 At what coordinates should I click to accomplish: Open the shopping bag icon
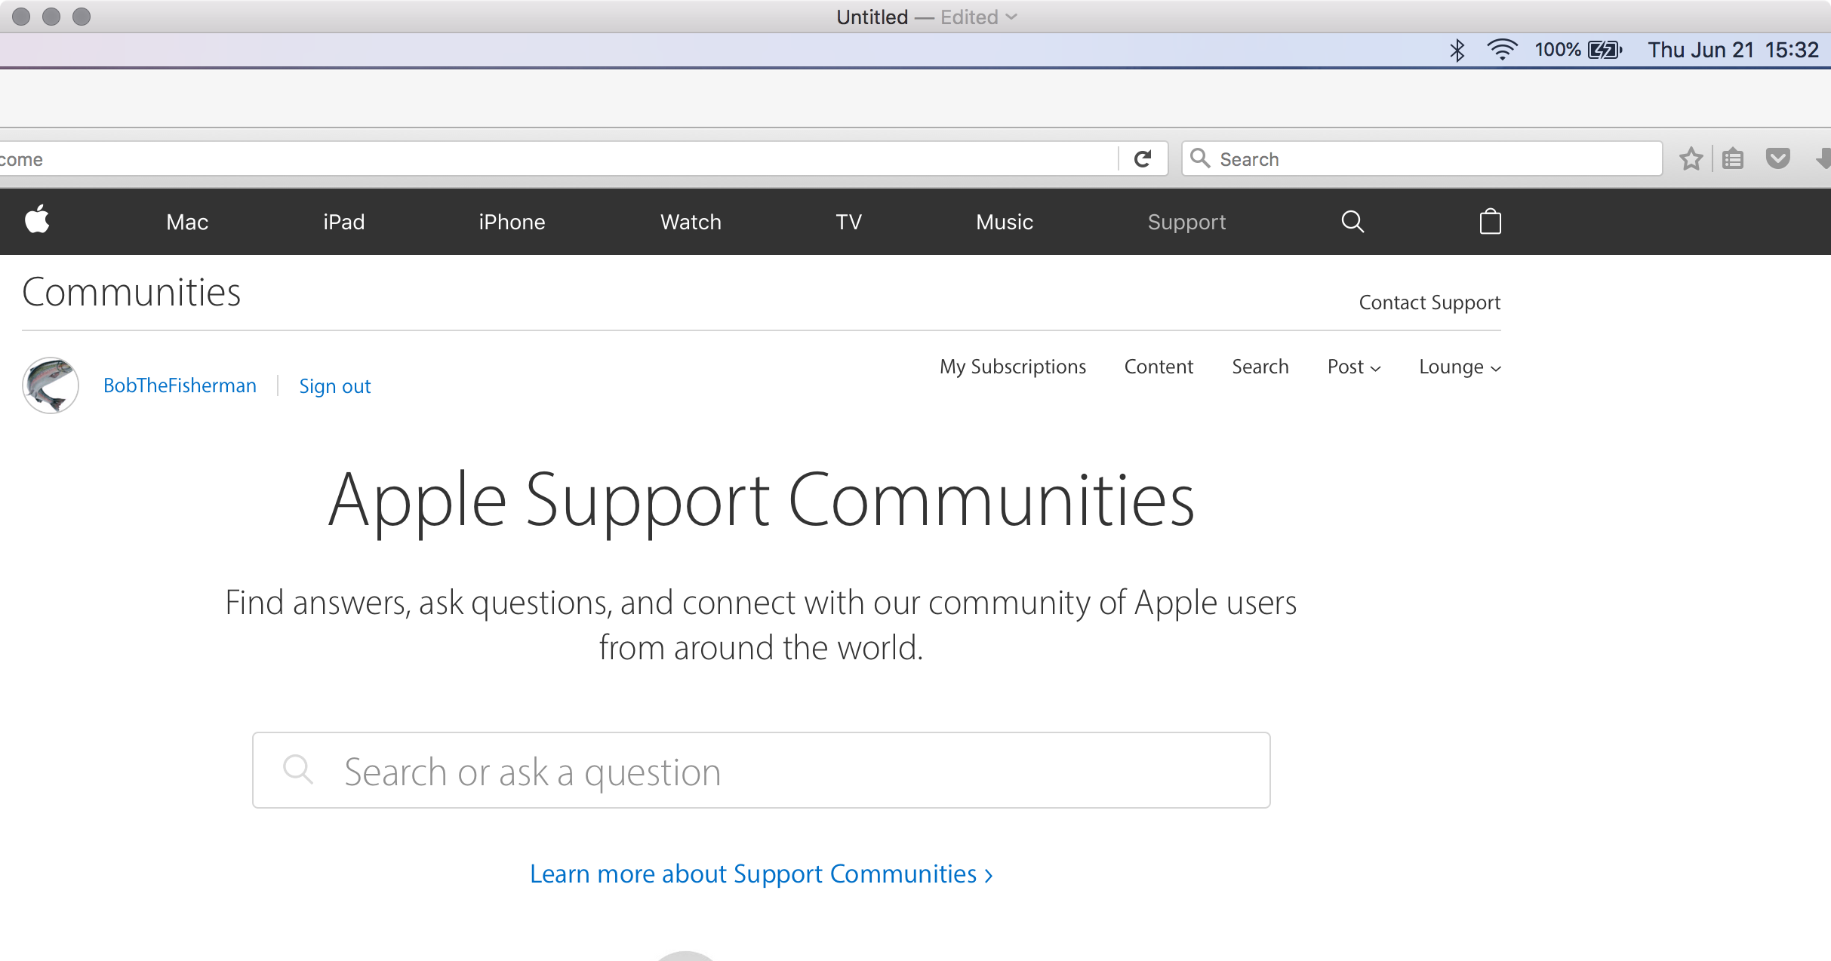click(x=1490, y=222)
